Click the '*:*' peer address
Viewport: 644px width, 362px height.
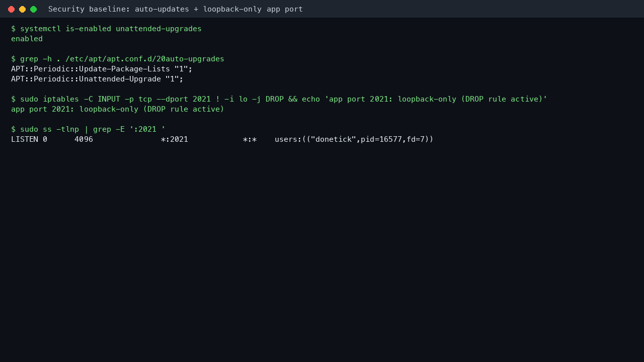click(x=250, y=139)
